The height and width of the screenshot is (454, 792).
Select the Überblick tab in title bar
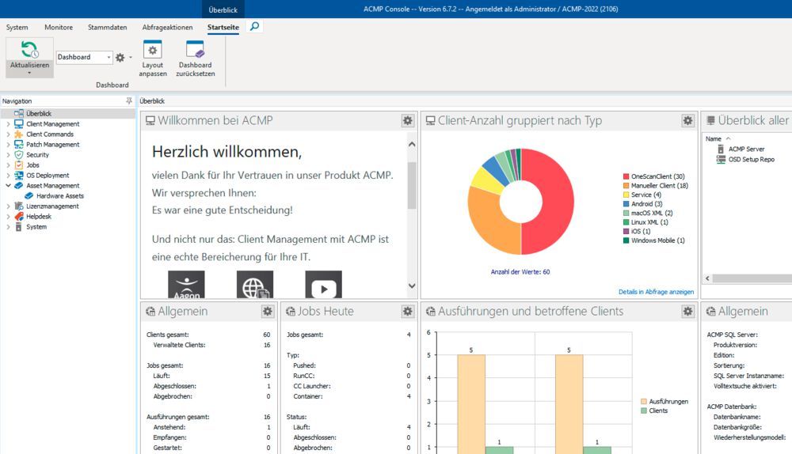(223, 9)
